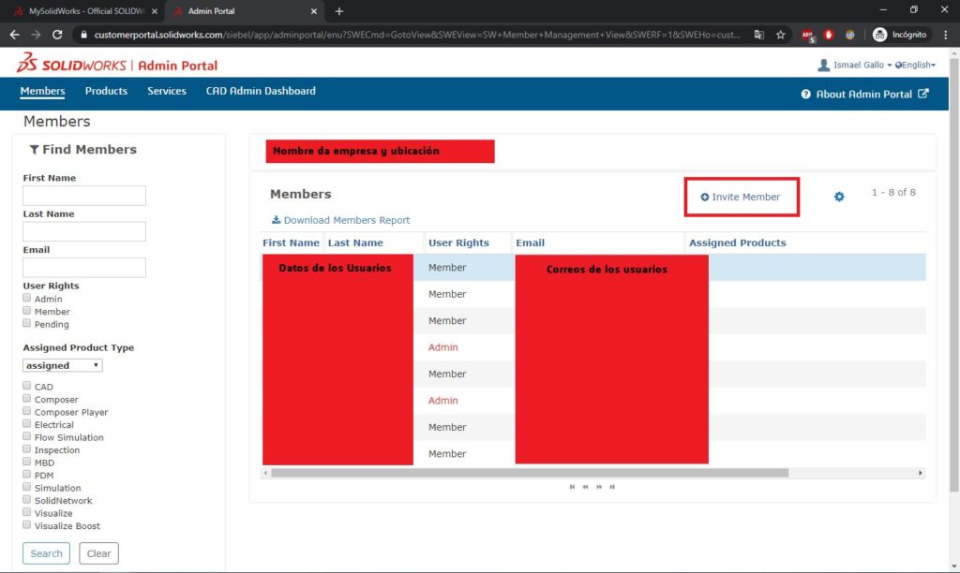The width and height of the screenshot is (960, 573).
Task: Enable the Composer Player checkbox
Action: coord(26,411)
